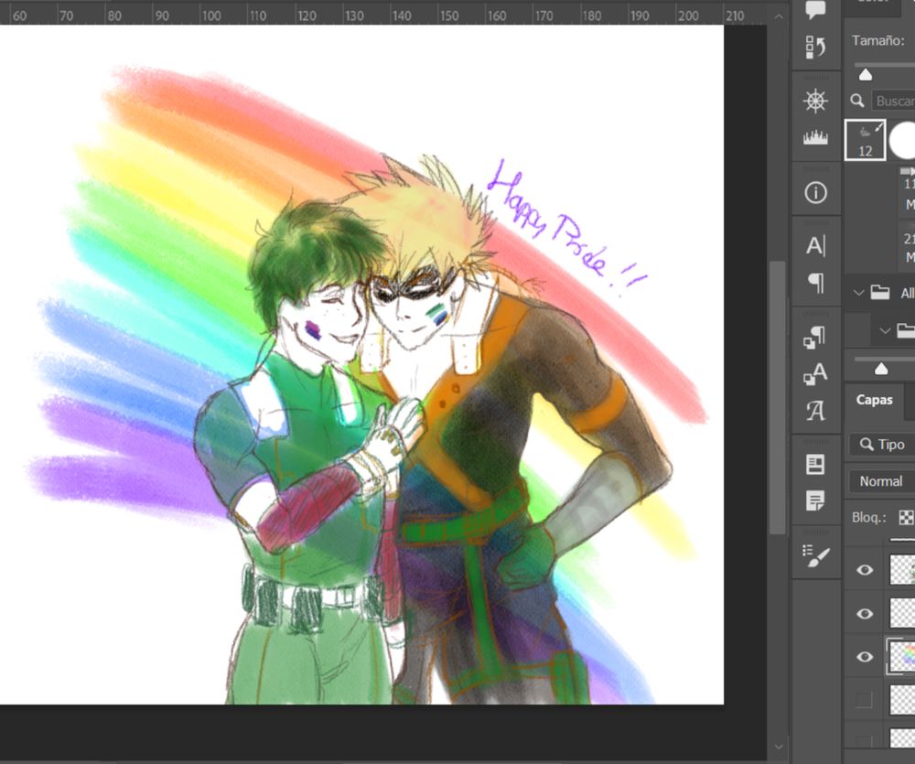
Task: Select the brush preset numbered 12
Action: [865, 140]
